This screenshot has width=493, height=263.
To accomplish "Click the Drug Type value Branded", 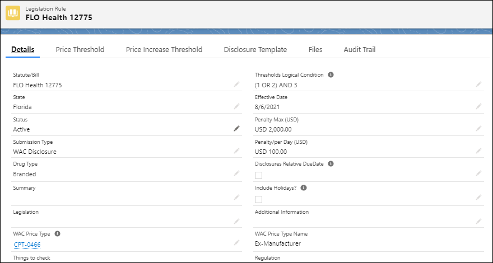I will [25, 174].
